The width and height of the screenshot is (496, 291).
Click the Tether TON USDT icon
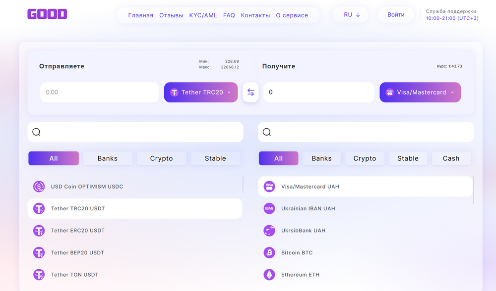[39, 275]
